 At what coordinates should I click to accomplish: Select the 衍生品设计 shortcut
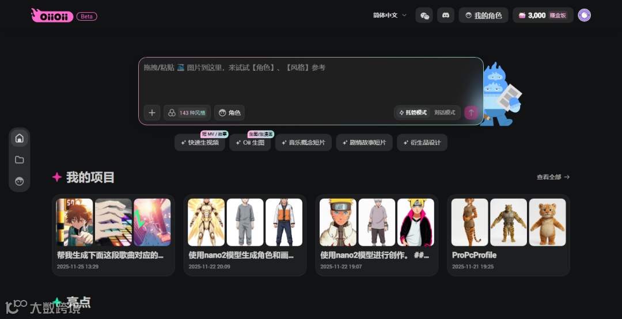click(422, 142)
